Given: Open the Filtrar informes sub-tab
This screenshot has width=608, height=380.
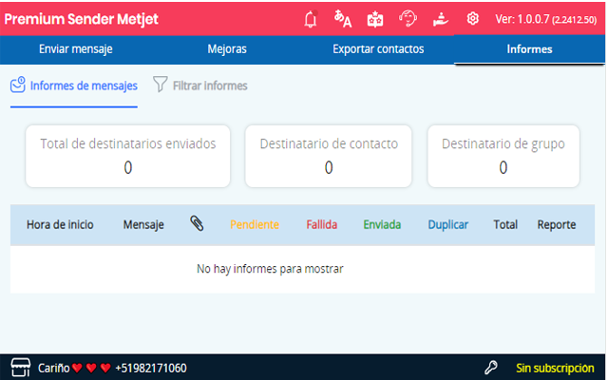Looking at the screenshot, I should pos(200,85).
